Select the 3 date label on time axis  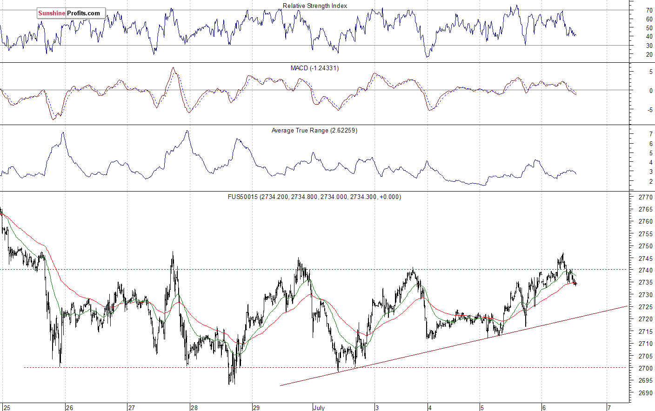377,408
